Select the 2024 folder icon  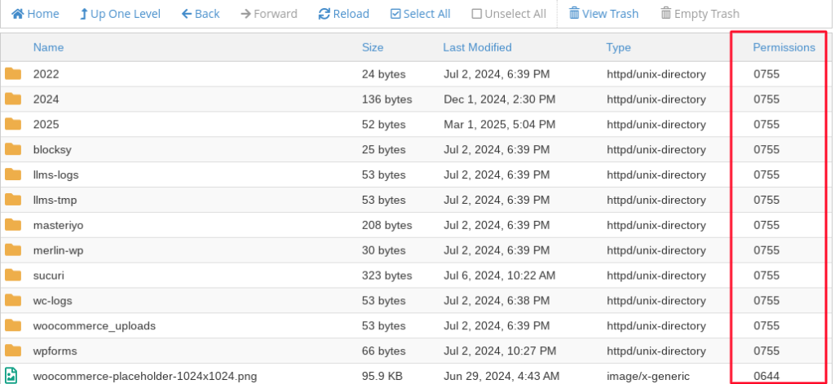13,99
